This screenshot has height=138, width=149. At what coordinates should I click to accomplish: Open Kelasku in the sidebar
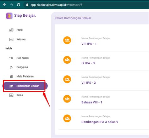[21, 40]
